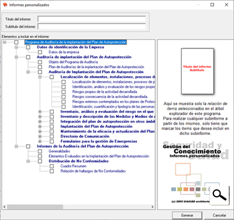
Task: Expand Formularios para la gestión de Emergencias
Action: pos(40,141)
